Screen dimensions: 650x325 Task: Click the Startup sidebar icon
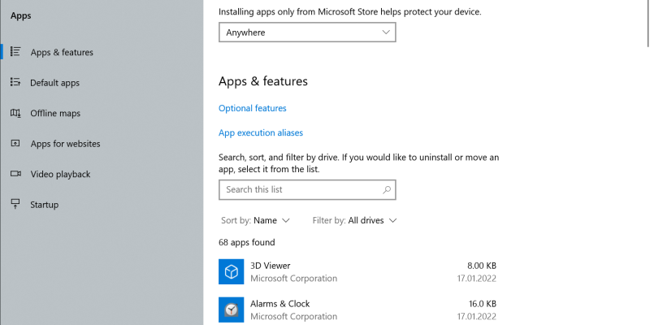pos(15,205)
